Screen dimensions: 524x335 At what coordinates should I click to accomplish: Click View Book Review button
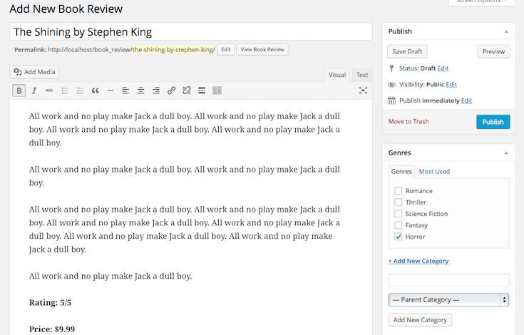pyautogui.click(x=262, y=49)
